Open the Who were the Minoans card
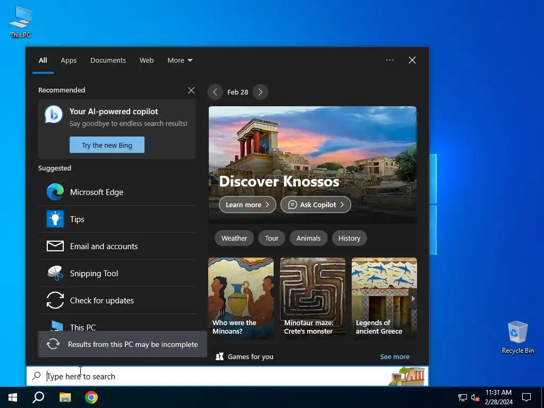544x408 pixels. [x=241, y=298]
